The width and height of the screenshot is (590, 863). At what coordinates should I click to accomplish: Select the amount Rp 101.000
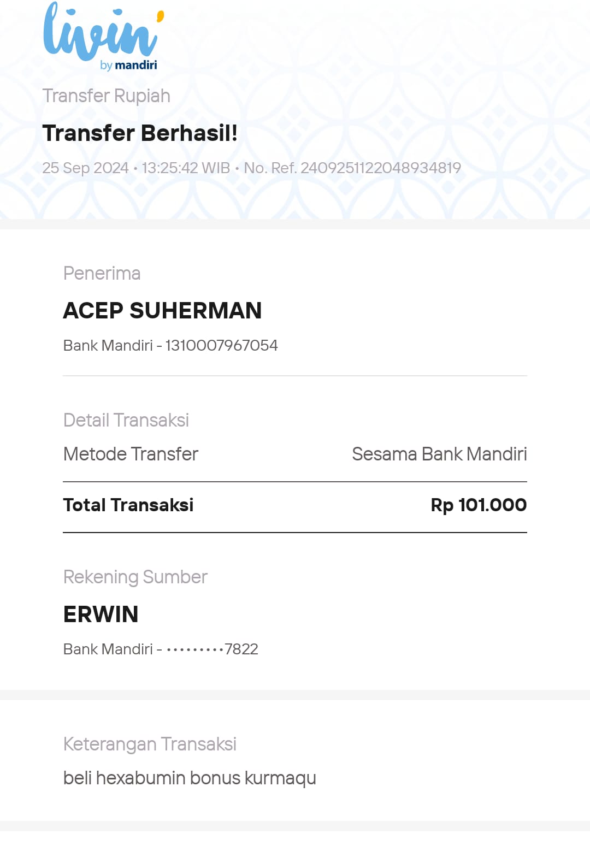(x=479, y=505)
